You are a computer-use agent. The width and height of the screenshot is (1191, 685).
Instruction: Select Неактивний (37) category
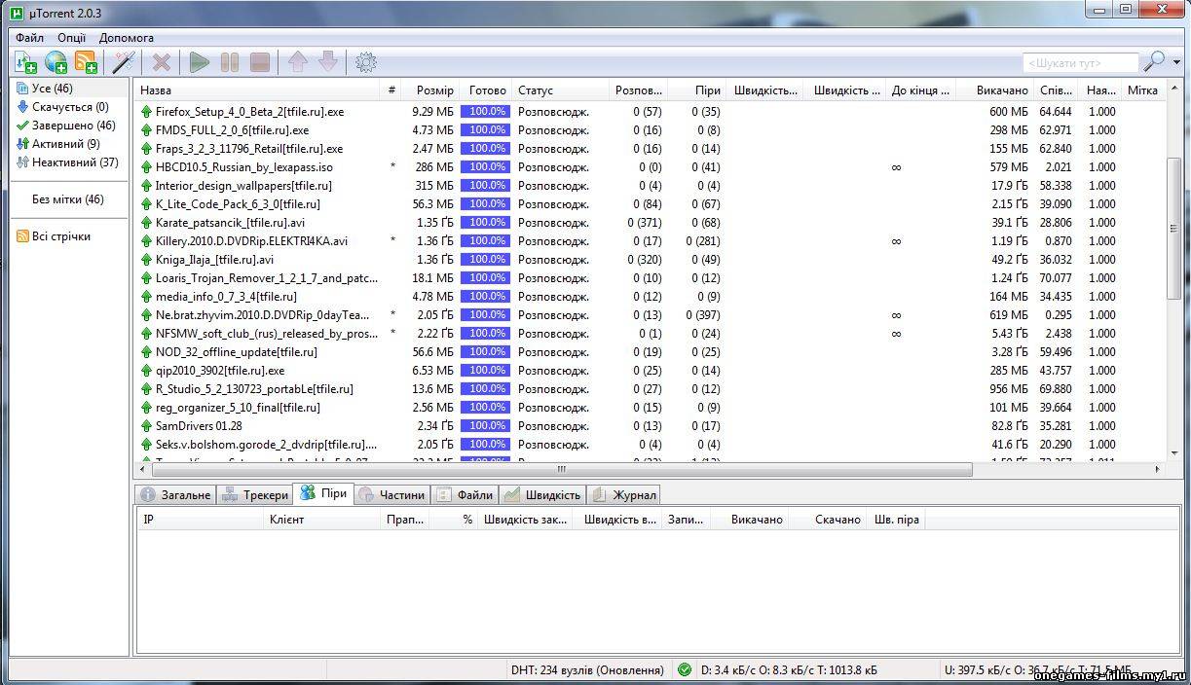pyautogui.click(x=67, y=162)
